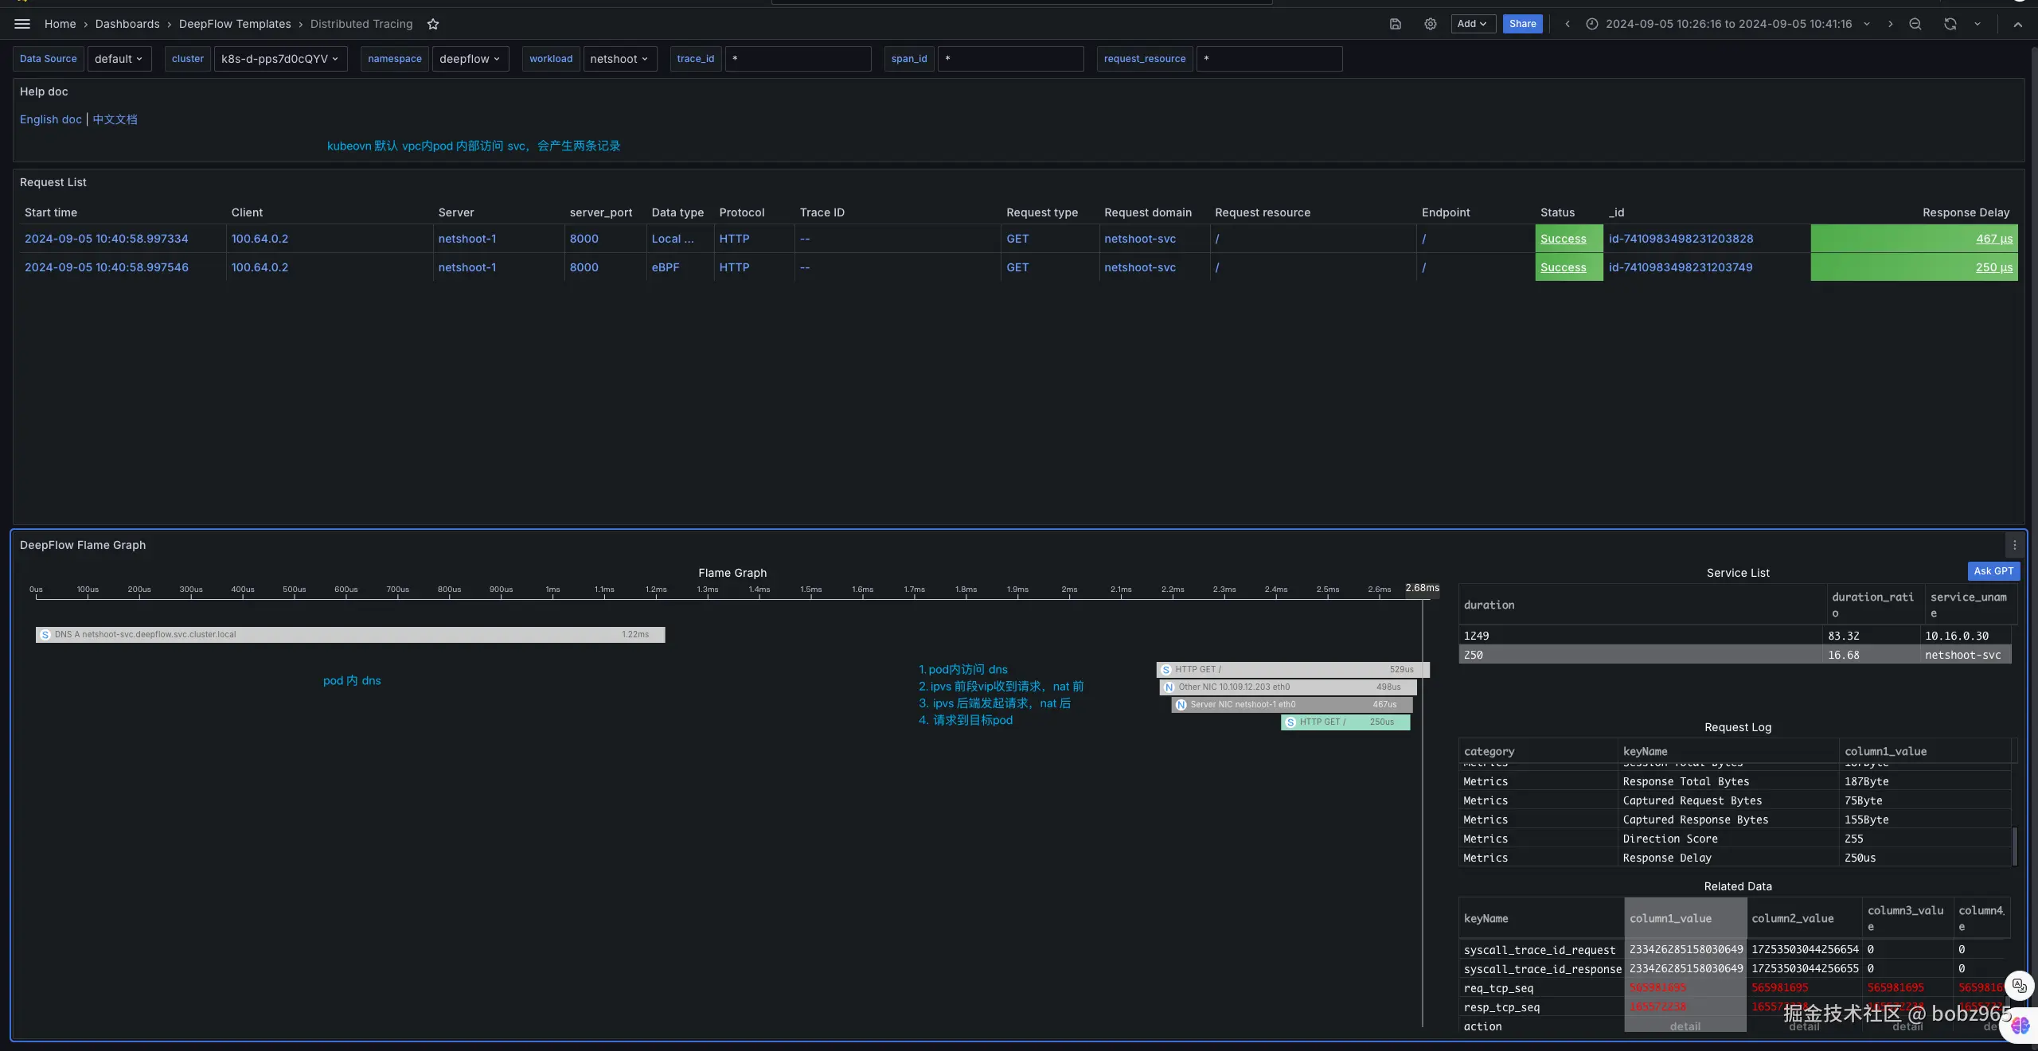Select the DNS A netshoot-svc span bar
The width and height of the screenshot is (2038, 1051).
point(350,635)
